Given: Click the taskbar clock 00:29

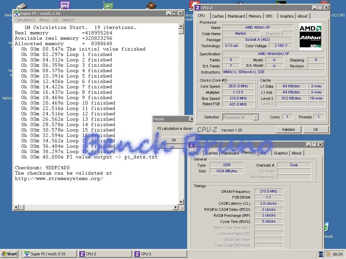Looking at the screenshot, I should [x=338, y=254].
